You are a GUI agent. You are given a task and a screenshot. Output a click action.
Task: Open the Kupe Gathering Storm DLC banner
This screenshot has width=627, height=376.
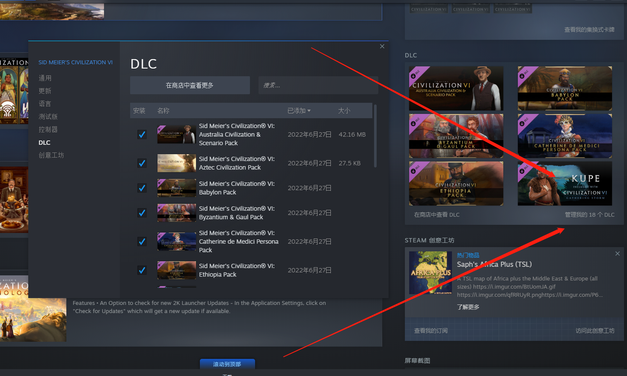point(565,184)
